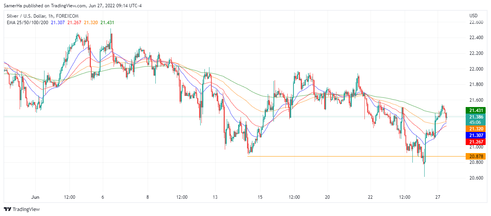Click the 20.878 horizontal line price tag
This screenshot has width=491, height=216.
pos(475,156)
